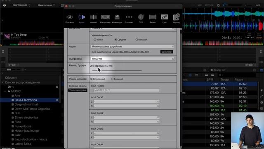Open the Анализ preferences tab icon
The height and width of the screenshot is (149, 264).
click(x=93, y=17)
